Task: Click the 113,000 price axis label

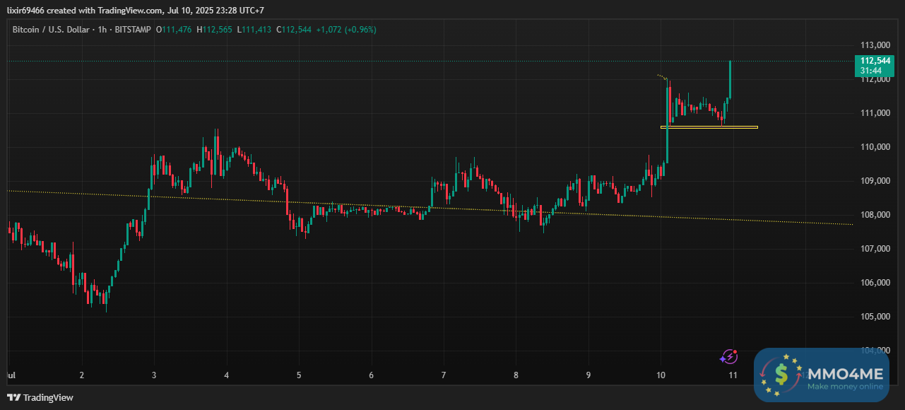Action: tap(875, 45)
